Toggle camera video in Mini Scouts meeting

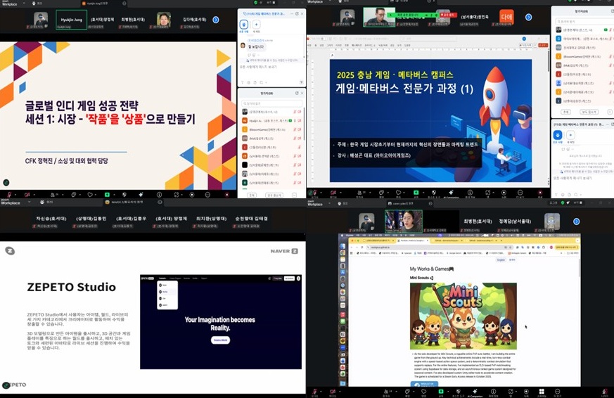pos(333,392)
